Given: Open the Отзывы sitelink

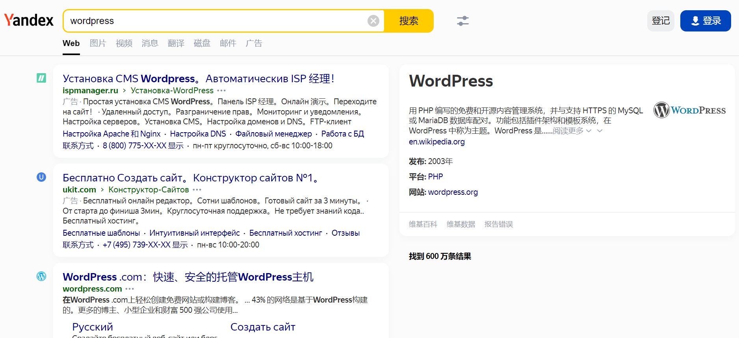Looking at the screenshot, I should click(x=345, y=233).
